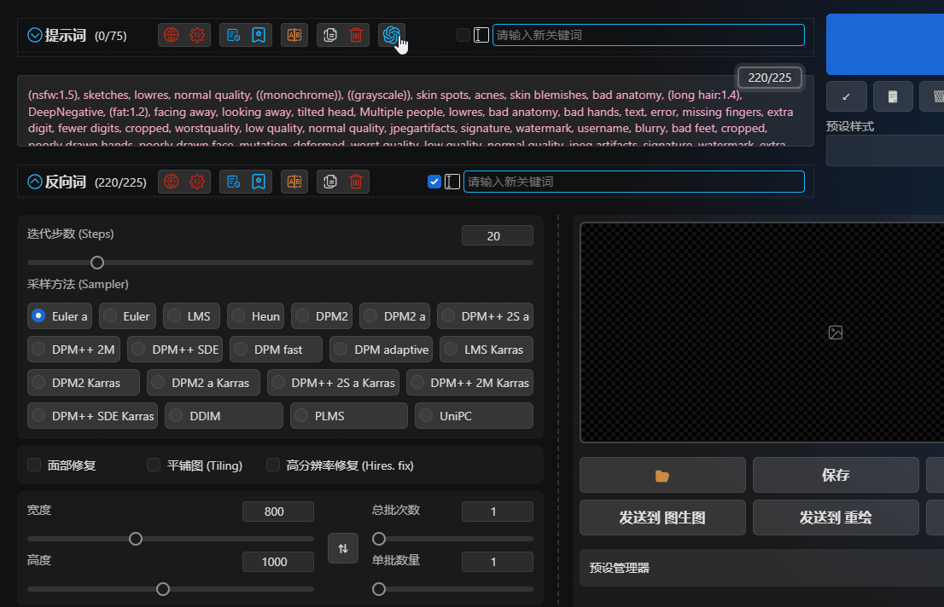Open the gear settings in the 反向词 row
Screen dimensions: 944x607
pyautogui.click(x=197, y=181)
